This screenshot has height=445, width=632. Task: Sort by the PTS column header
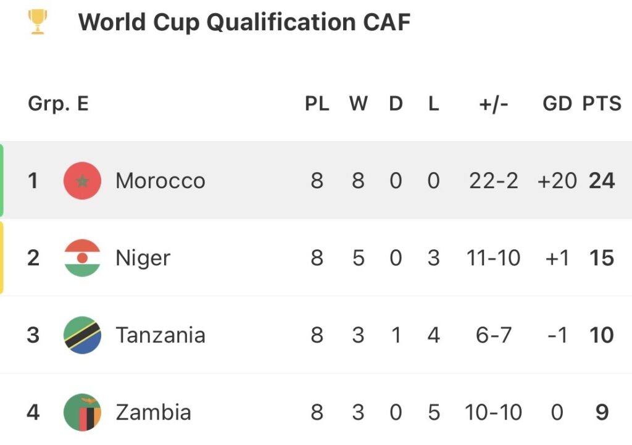click(602, 104)
